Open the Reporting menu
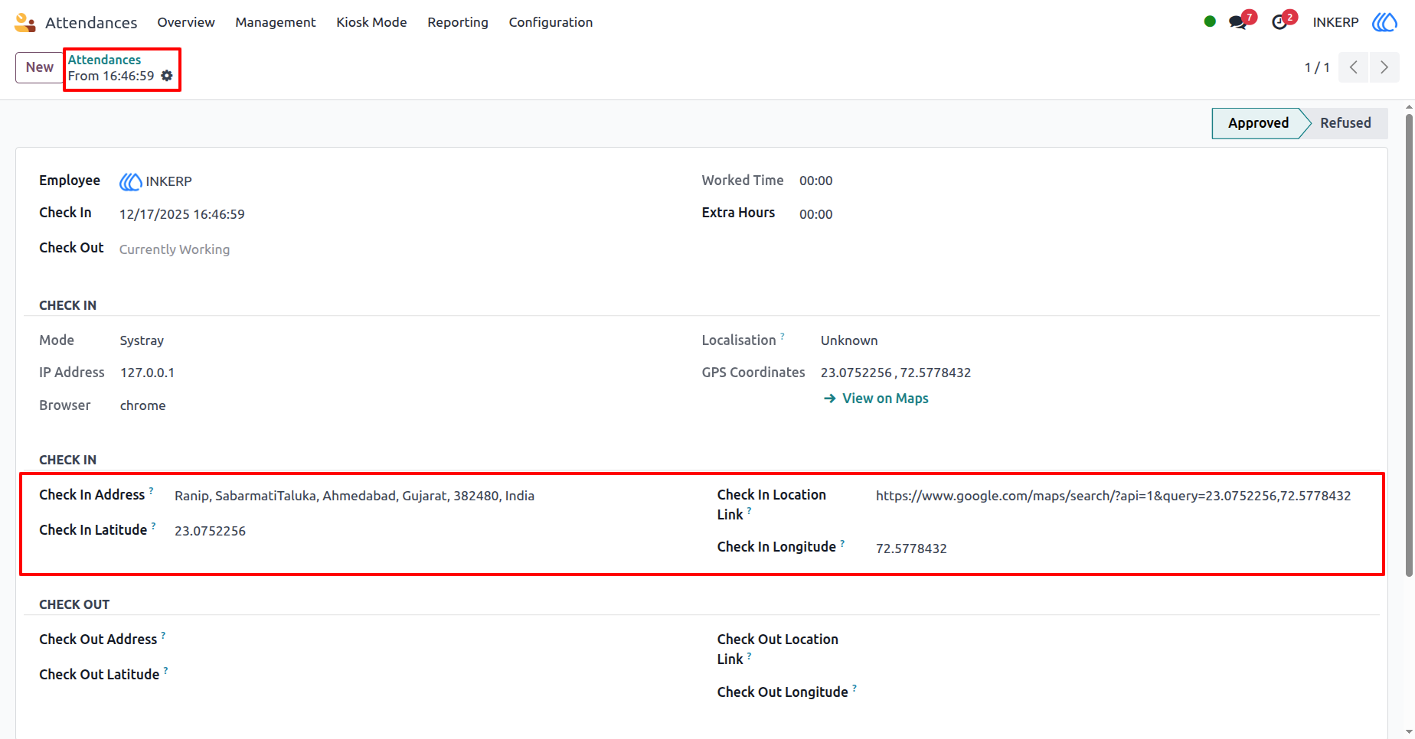This screenshot has height=739, width=1415. pos(458,22)
